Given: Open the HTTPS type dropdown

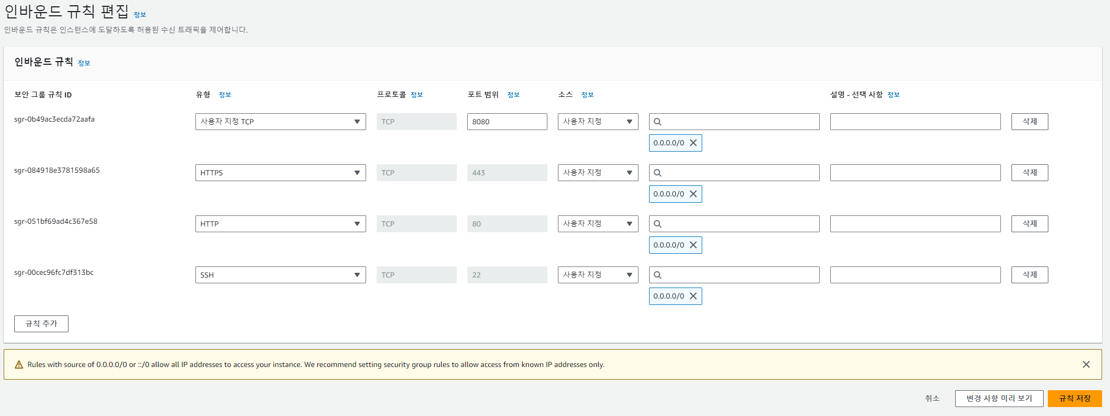Looking at the screenshot, I should tap(280, 173).
